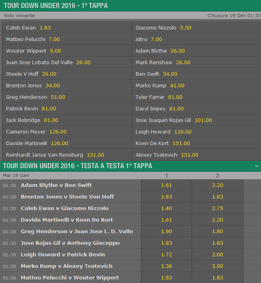
Task: Click the Mar 19 Gen date label
Action: coord(16,175)
